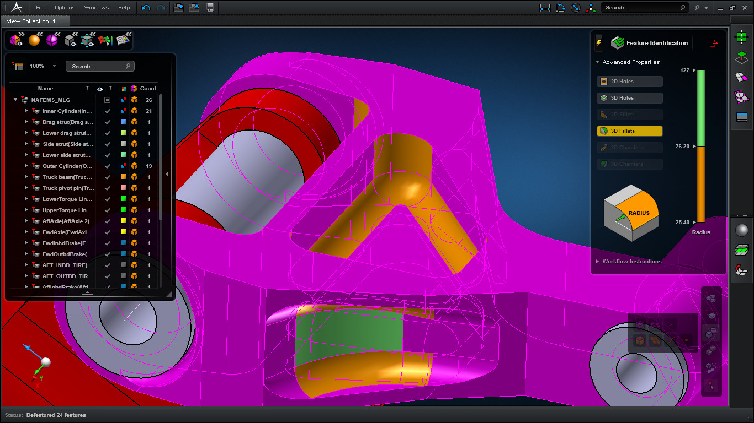Click the magenta-orange cube with eye icon
The image size is (754, 423).
click(x=17, y=40)
